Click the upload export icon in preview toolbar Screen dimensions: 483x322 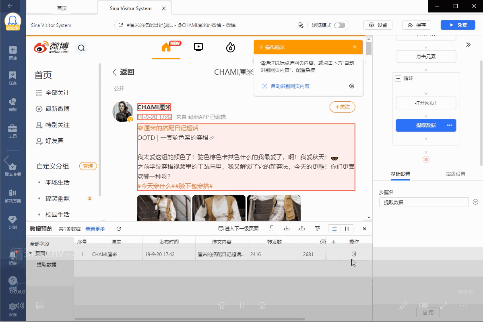coord(302,229)
